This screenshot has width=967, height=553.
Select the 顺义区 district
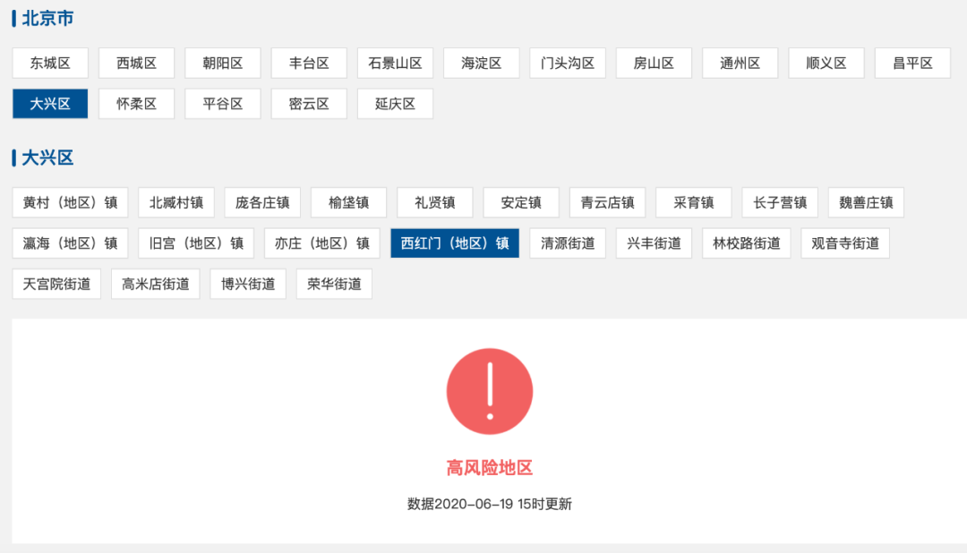(x=826, y=63)
